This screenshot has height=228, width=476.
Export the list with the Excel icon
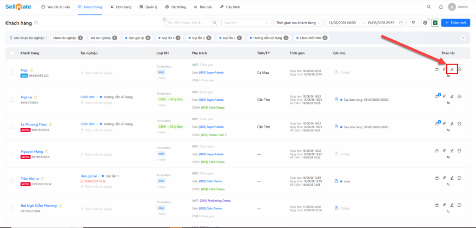pyautogui.click(x=435, y=23)
